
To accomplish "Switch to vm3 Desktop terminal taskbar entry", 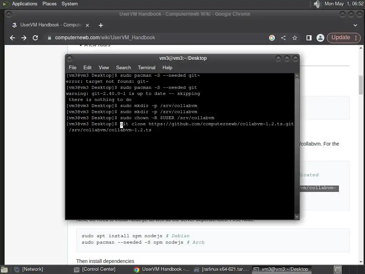I will point(281,269).
